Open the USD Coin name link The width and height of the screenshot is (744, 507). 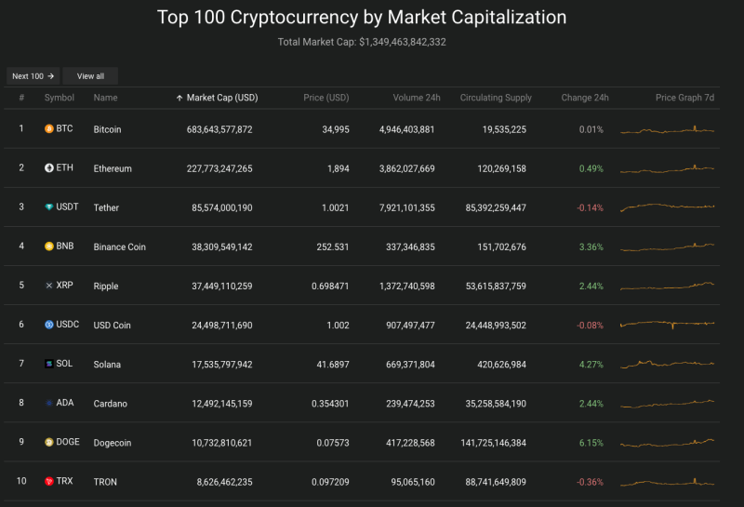click(x=112, y=326)
